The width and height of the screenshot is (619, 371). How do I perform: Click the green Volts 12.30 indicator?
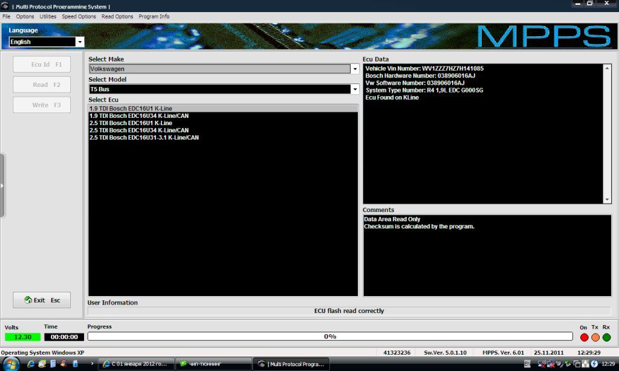[x=22, y=337]
